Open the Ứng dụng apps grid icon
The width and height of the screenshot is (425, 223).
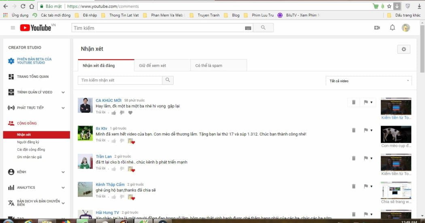coord(5,15)
